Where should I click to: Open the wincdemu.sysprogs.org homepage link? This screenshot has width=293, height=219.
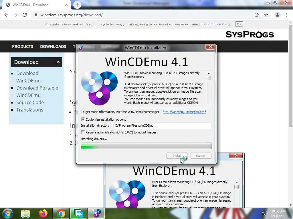point(184,112)
